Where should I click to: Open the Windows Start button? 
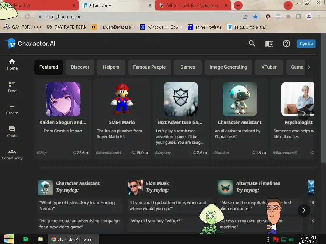pos(9,239)
